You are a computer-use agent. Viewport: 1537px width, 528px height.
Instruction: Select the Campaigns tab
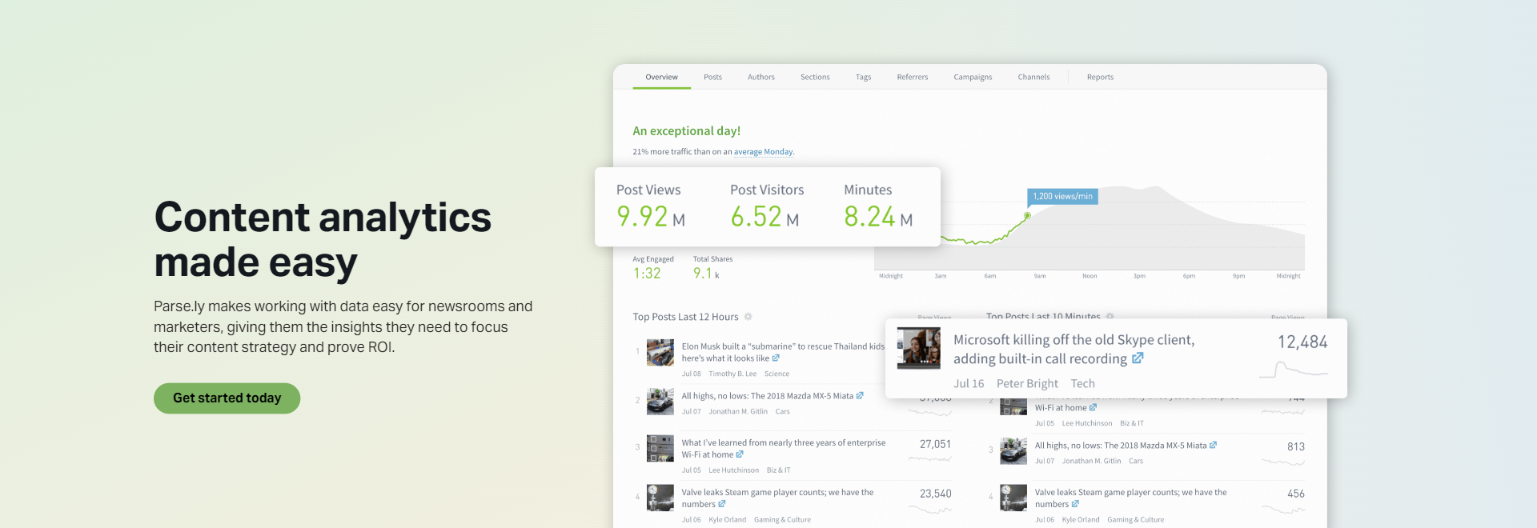[973, 77]
